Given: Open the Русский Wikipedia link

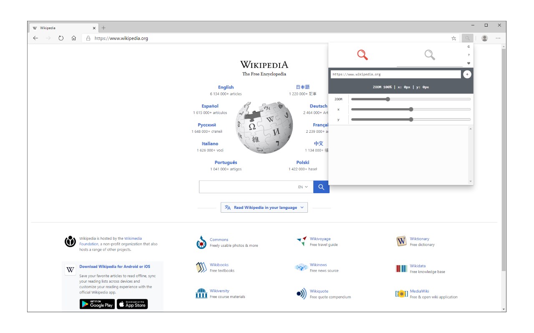Looking at the screenshot, I should pos(207,124).
